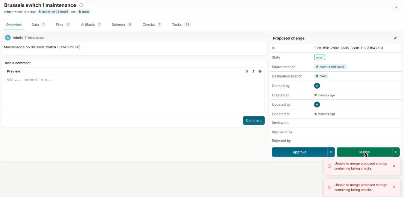Expand the Approve button dropdown arrow
Image resolution: width=404 pixels, height=197 pixels.
331,152
